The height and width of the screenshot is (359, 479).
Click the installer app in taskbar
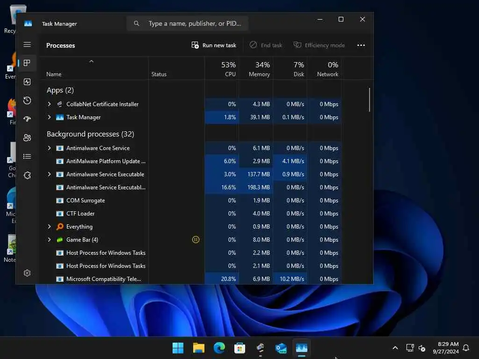260,348
